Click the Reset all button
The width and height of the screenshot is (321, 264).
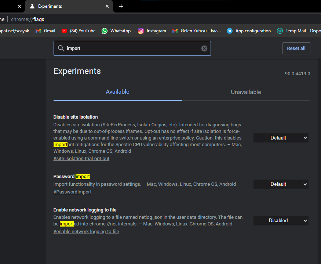coord(296,48)
